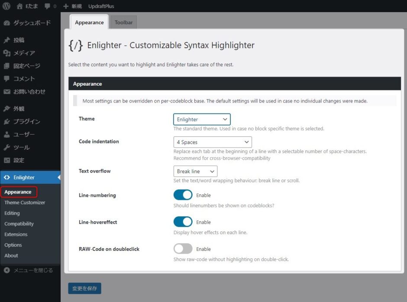Click the plus icon for new content

tap(66, 6)
